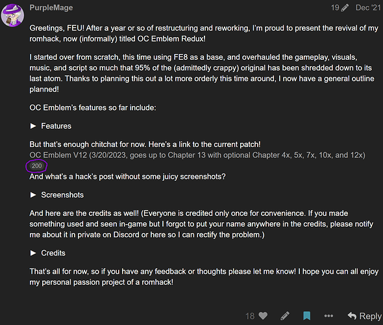
Task: Open the three-dot more actions menu
Action: [328, 316]
